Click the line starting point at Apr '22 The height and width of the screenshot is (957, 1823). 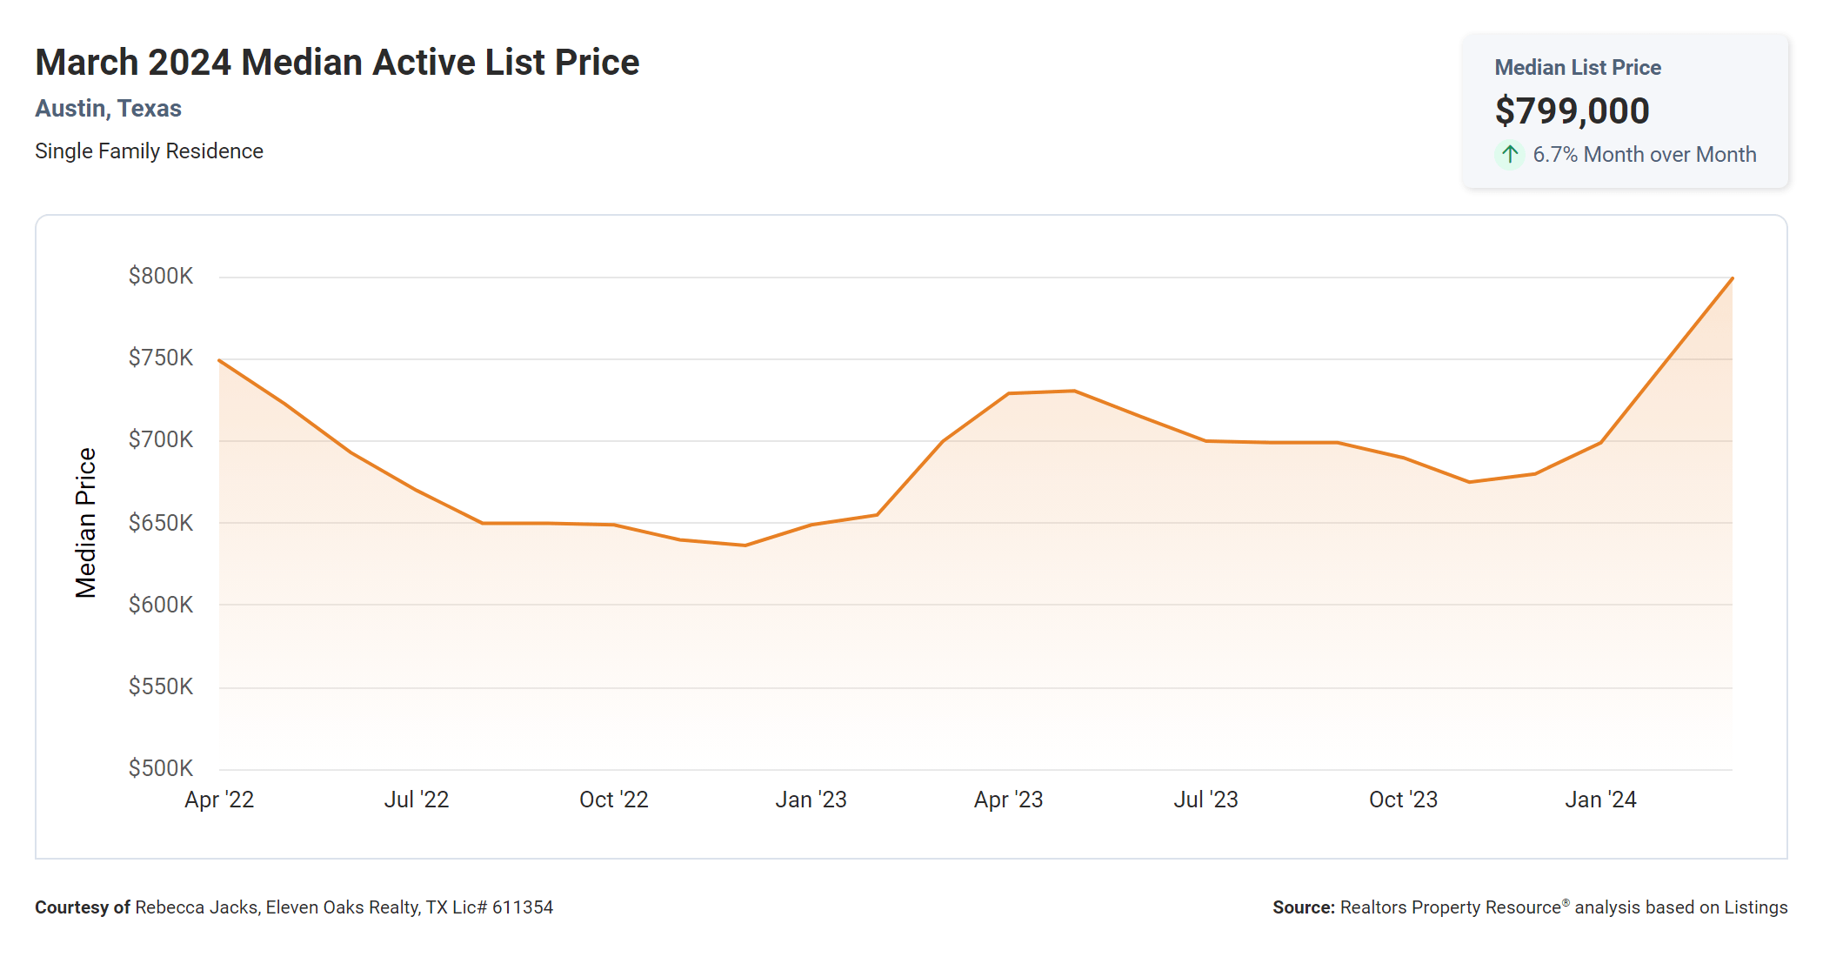coord(220,360)
